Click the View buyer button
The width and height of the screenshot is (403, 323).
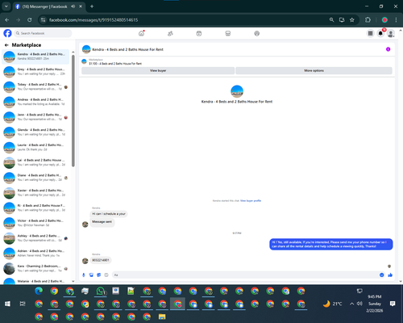[158, 70]
